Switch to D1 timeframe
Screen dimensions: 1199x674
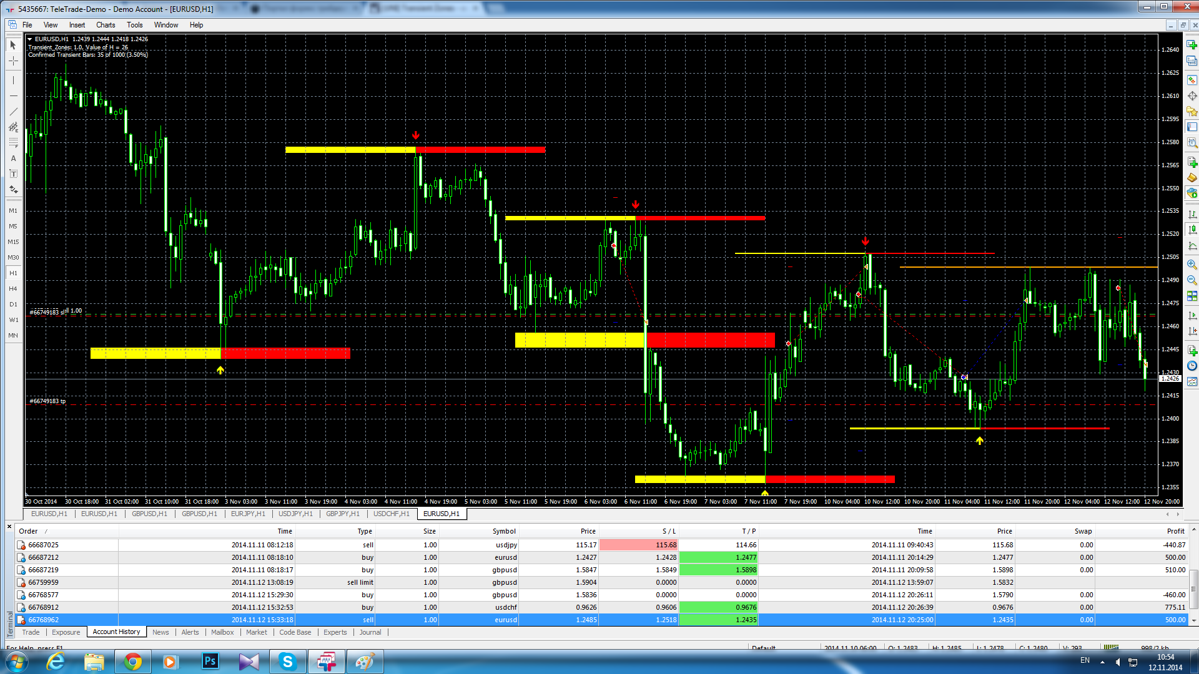(x=13, y=305)
